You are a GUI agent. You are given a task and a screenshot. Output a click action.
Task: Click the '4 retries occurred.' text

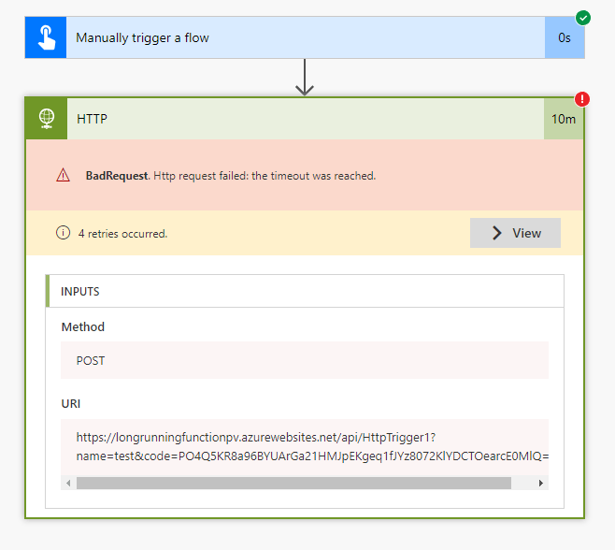[x=122, y=234]
